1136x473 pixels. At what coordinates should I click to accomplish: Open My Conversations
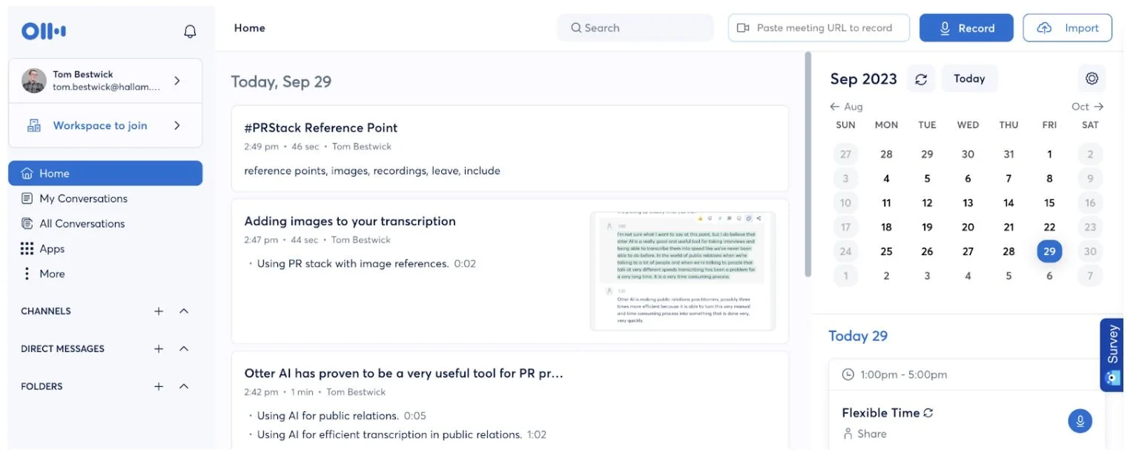tap(83, 198)
